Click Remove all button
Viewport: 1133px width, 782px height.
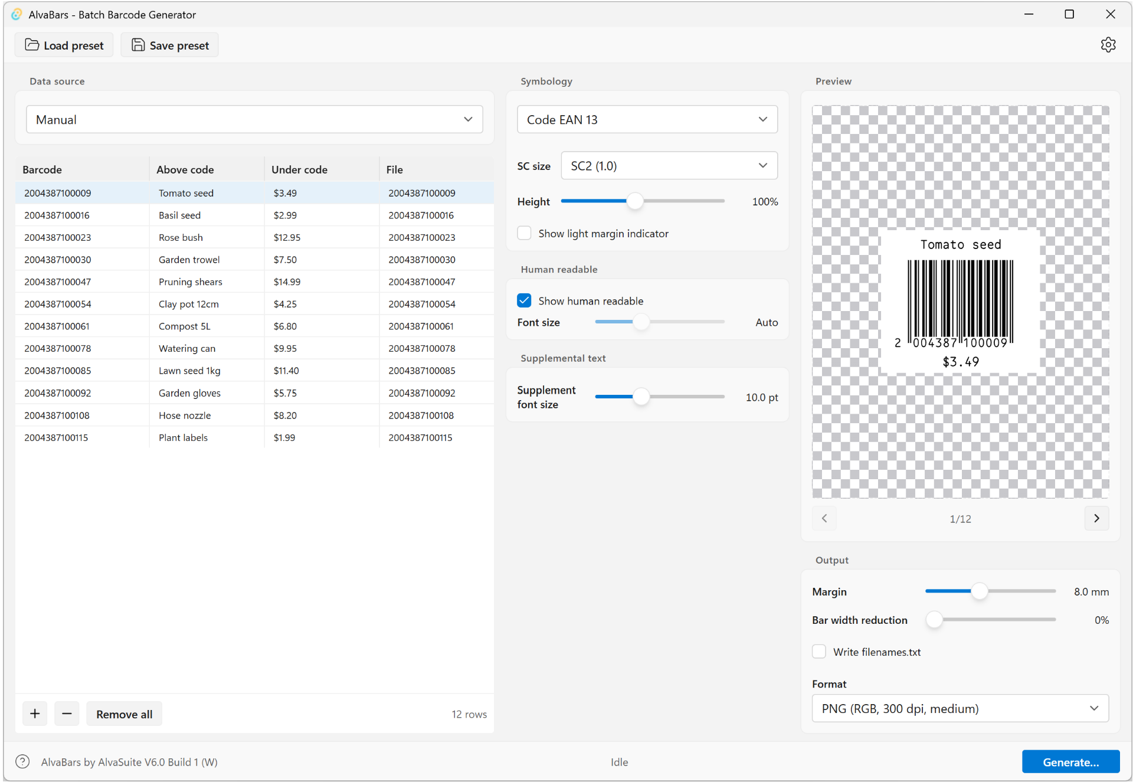(124, 714)
